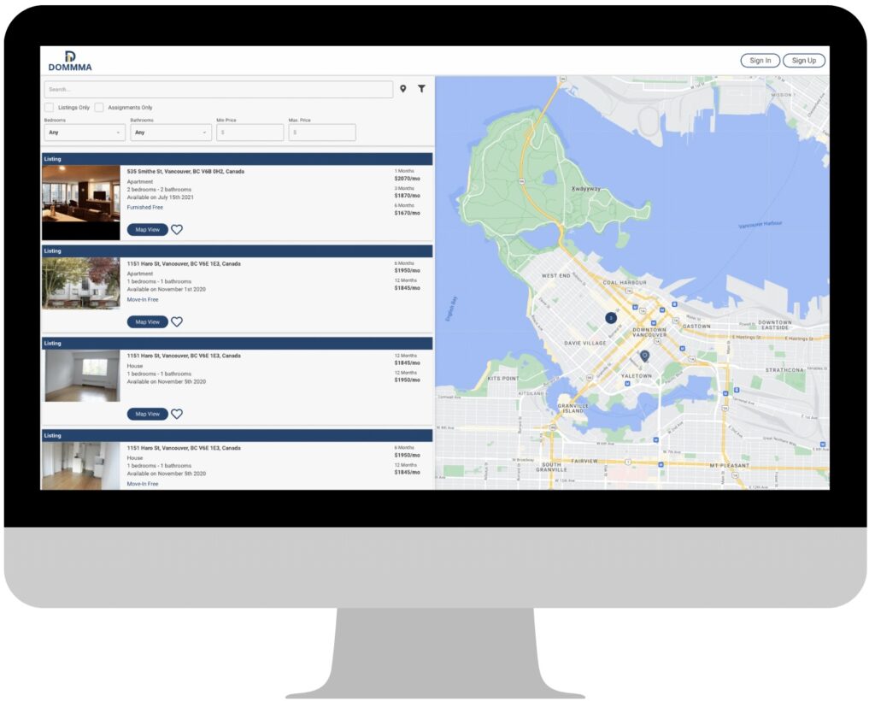Enable the Listings Only checkbox
The height and width of the screenshot is (701, 875).
49,108
